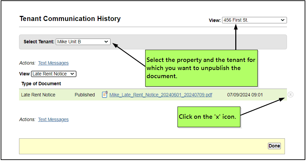Click the 'View' label beside the Late Rent Notice dropdown
Screen dimensions: 306x161
click(24, 74)
